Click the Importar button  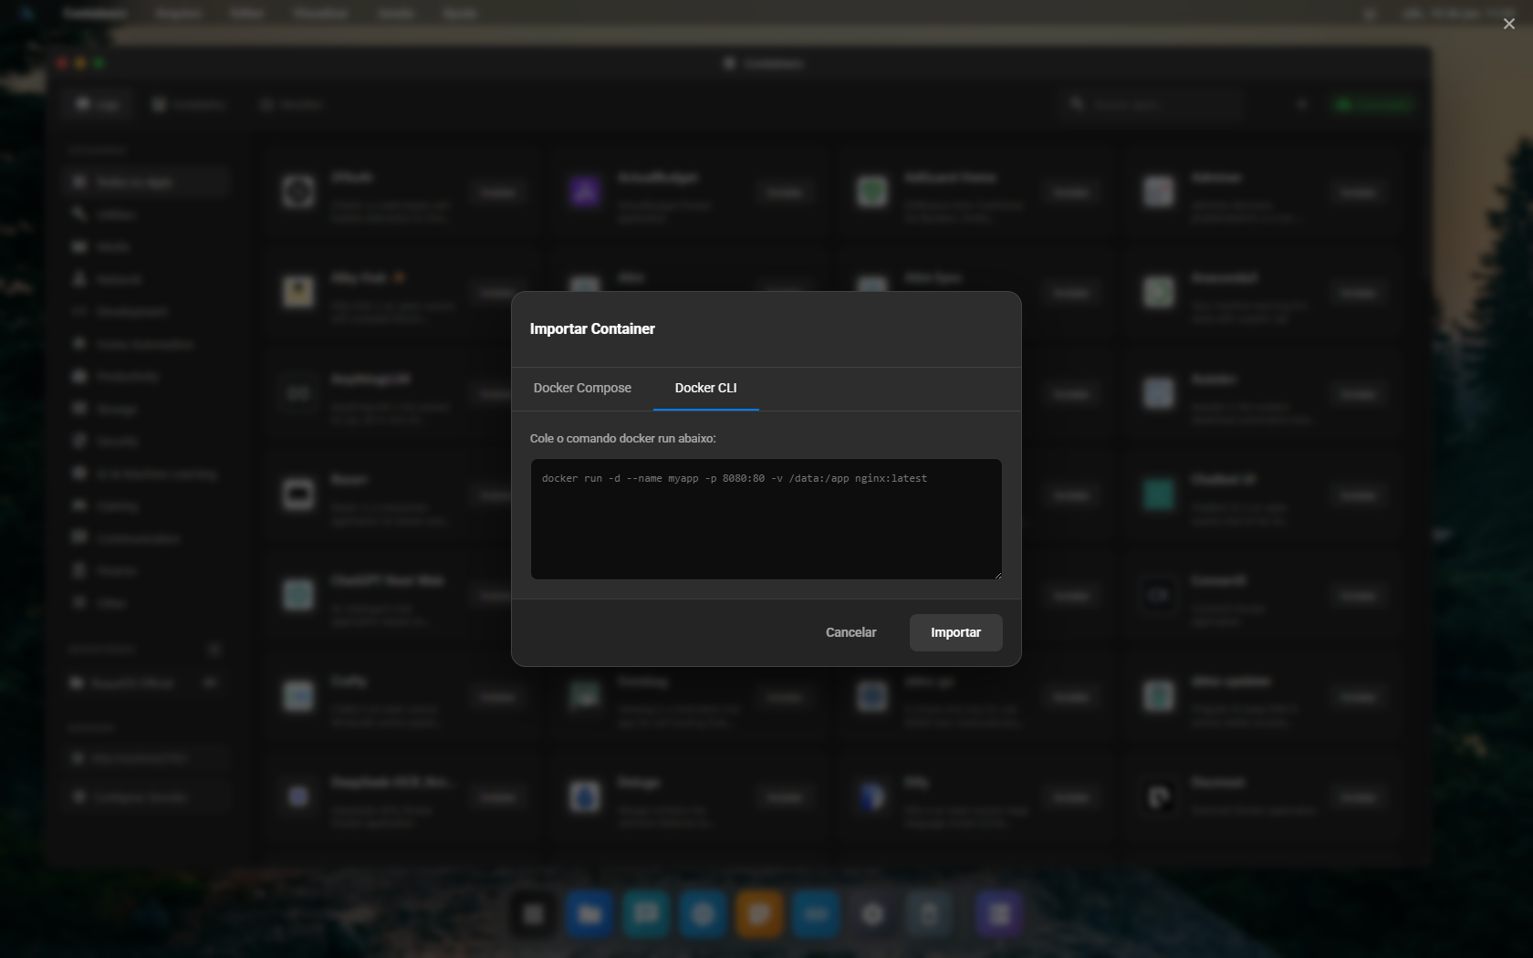pyautogui.click(x=954, y=632)
